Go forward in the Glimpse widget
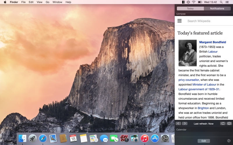 point(185,124)
